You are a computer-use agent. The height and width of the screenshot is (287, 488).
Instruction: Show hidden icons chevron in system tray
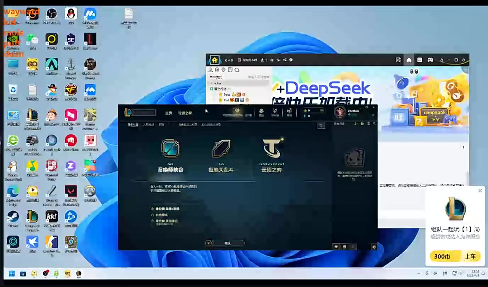coord(419,273)
